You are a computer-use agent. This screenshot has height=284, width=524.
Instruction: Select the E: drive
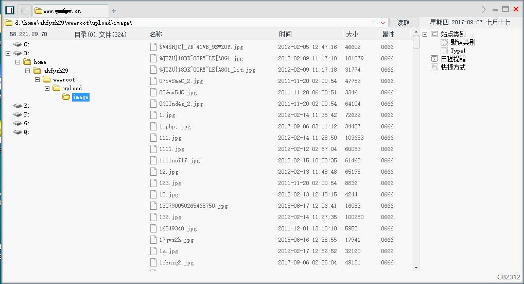pyautogui.click(x=22, y=106)
